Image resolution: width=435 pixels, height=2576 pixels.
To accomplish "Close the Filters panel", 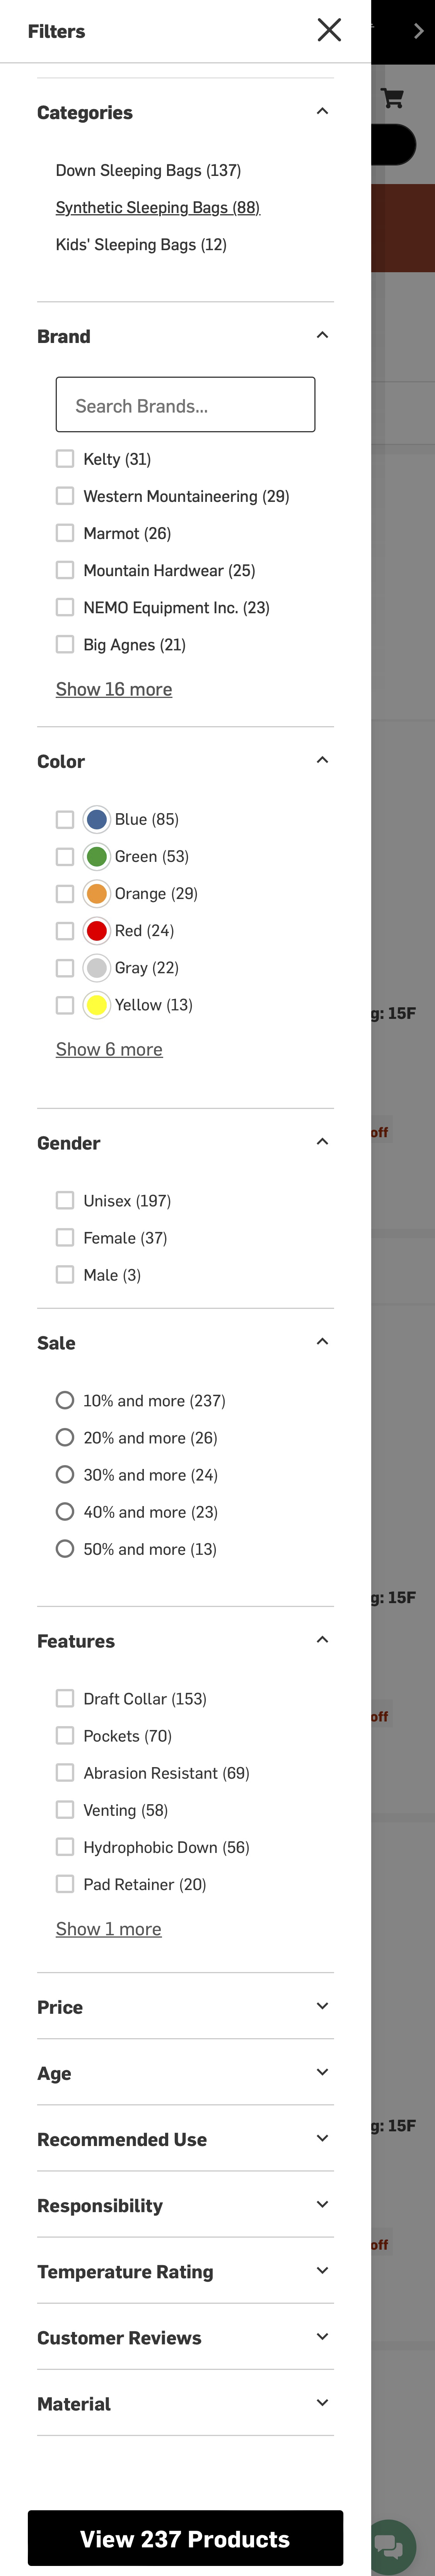I will (x=329, y=30).
